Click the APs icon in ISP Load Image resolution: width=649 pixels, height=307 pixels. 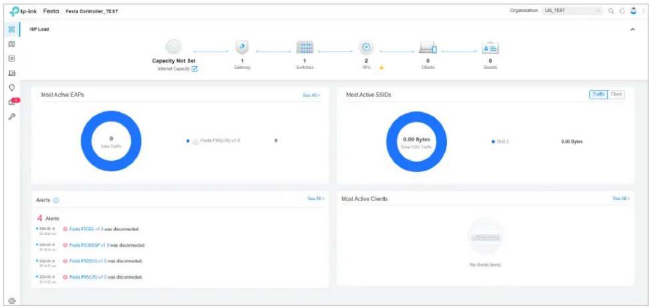(366, 47)
